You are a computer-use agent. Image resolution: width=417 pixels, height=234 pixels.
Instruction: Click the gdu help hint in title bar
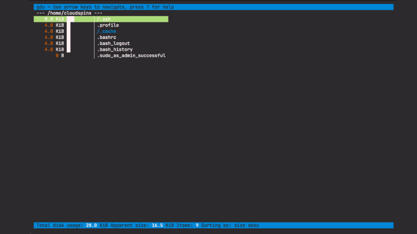tap(103, 7)
